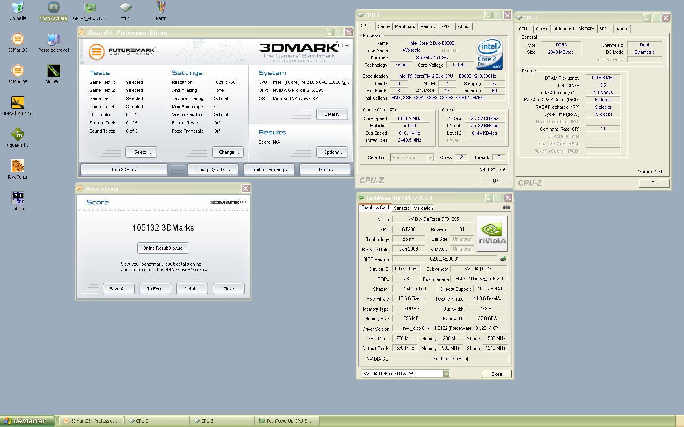Screen dimensions: 684x427
Task: Click the GPU-Z BIOS save chip icon
Action: (x=503, y=259)
